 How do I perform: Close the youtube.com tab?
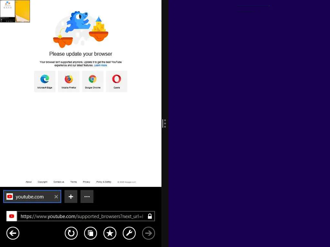[x=56, y=197]
